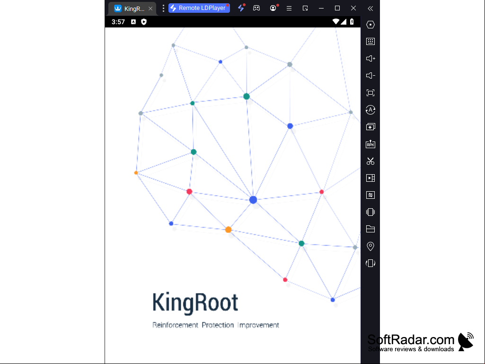
Task: Take a screenshot with scissors icon
Action: (370, 161)
